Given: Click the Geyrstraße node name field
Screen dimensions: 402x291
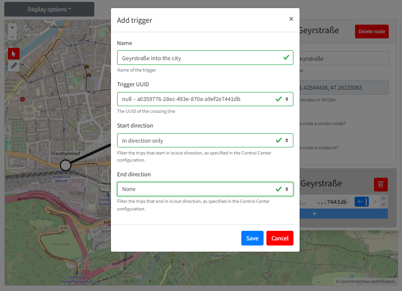Looking at the screenshot, I should tap(344, 59).
